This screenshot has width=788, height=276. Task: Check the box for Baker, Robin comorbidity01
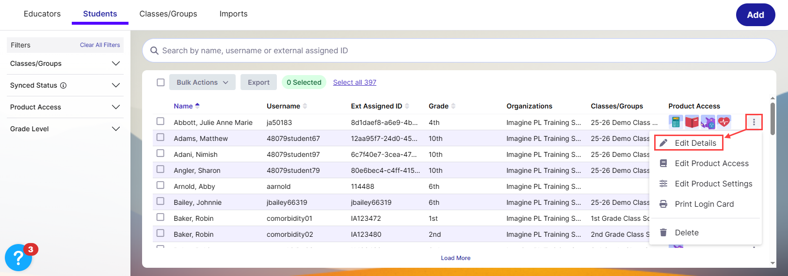(x=161, y=217)
